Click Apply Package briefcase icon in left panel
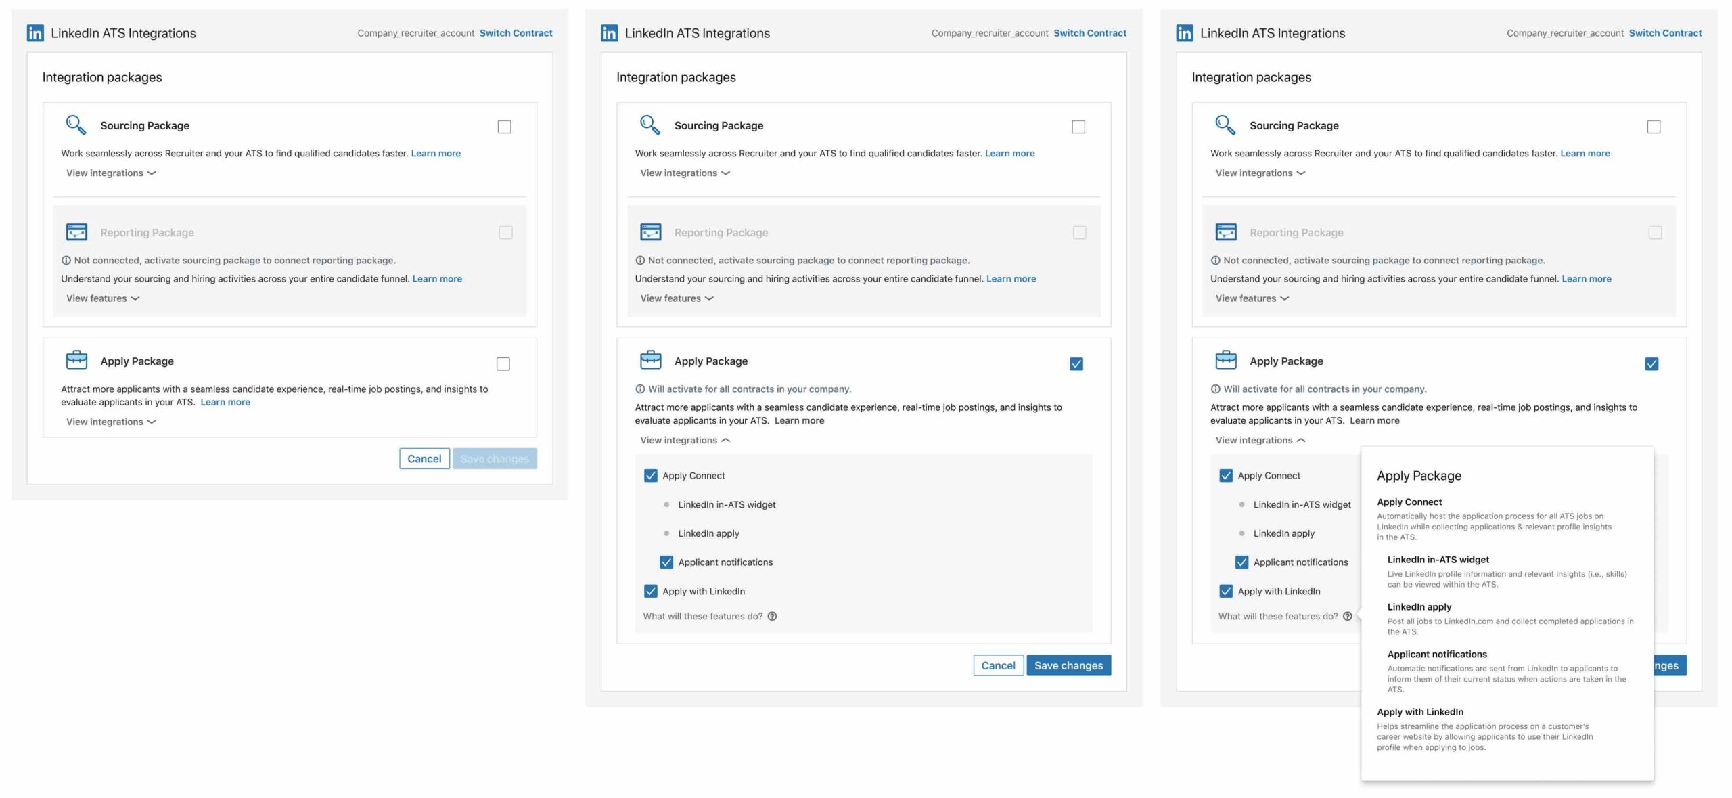The height and width of the screenshot is (798, 1732). pyautogui.click(x=76, y=360)
